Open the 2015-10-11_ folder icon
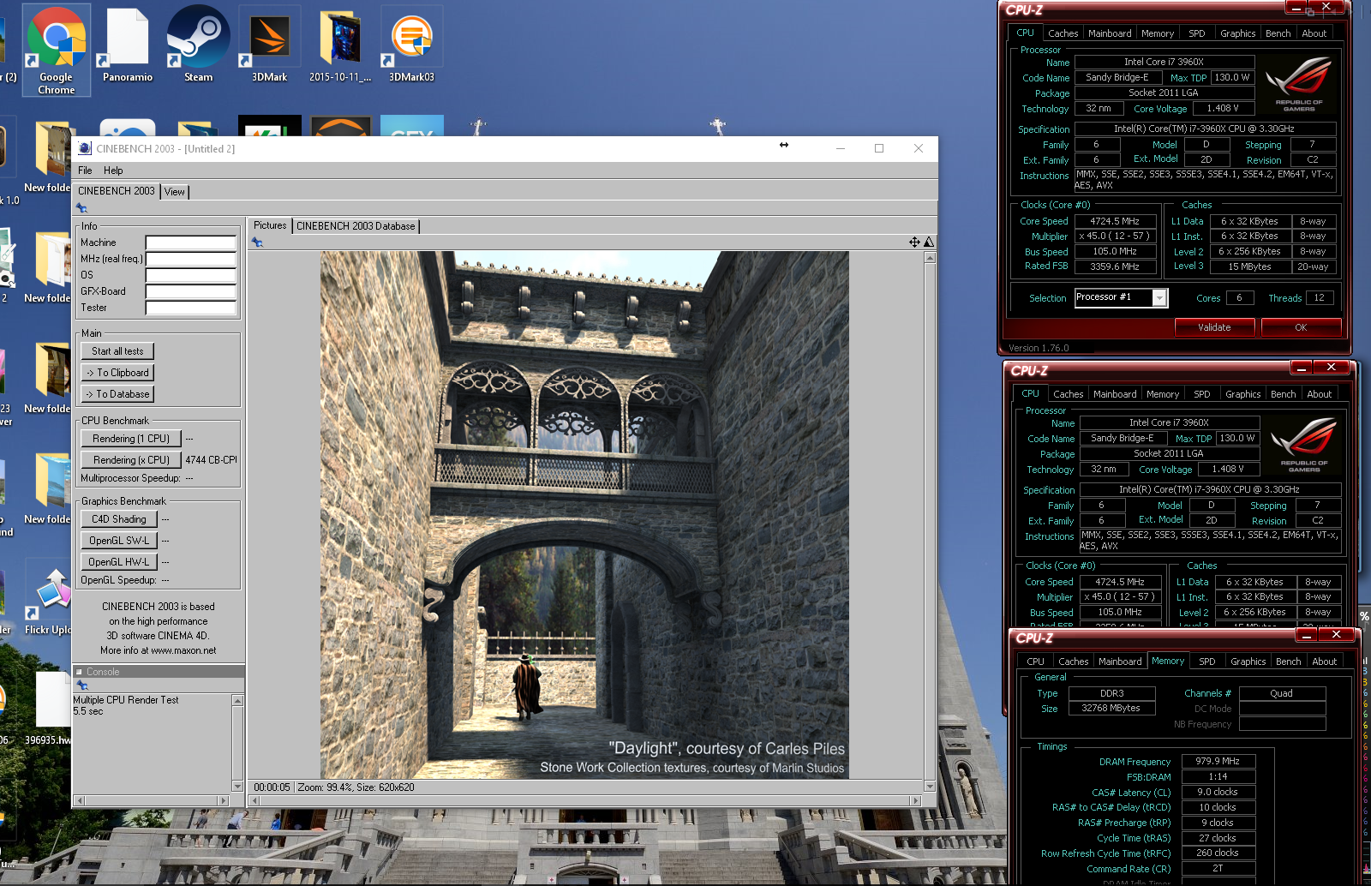The height and width of the screenshot is (886, 1371). (x=340, y=46)
